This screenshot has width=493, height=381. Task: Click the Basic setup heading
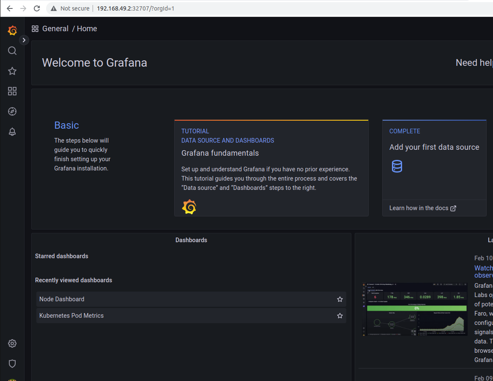pyautogui.click(x=67, y=125)
